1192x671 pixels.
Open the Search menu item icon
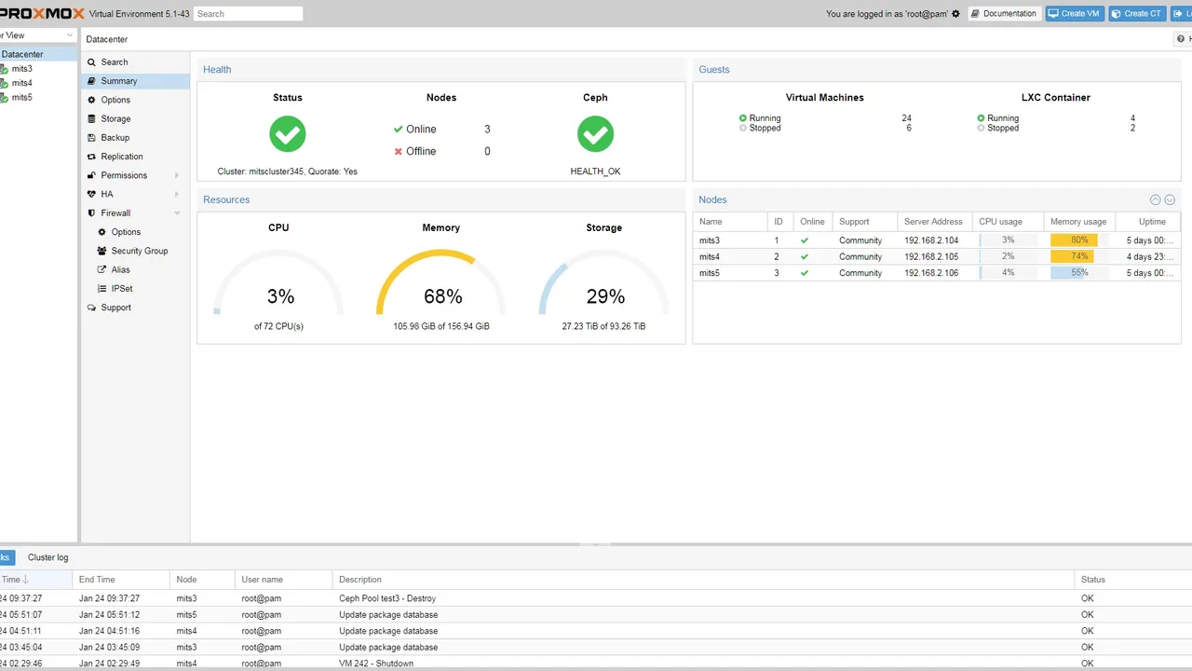click(x=91, y=62)
